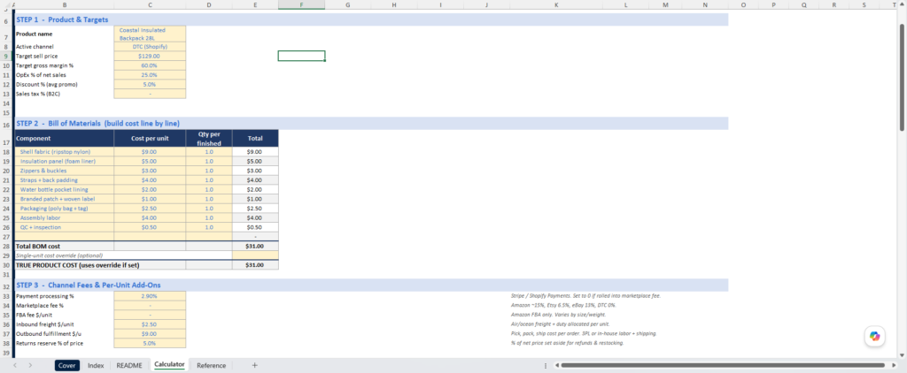Viewport: 907px width, 373px height.
Task: Click 'Assembly labor' cell
Action: pos(64,217)
